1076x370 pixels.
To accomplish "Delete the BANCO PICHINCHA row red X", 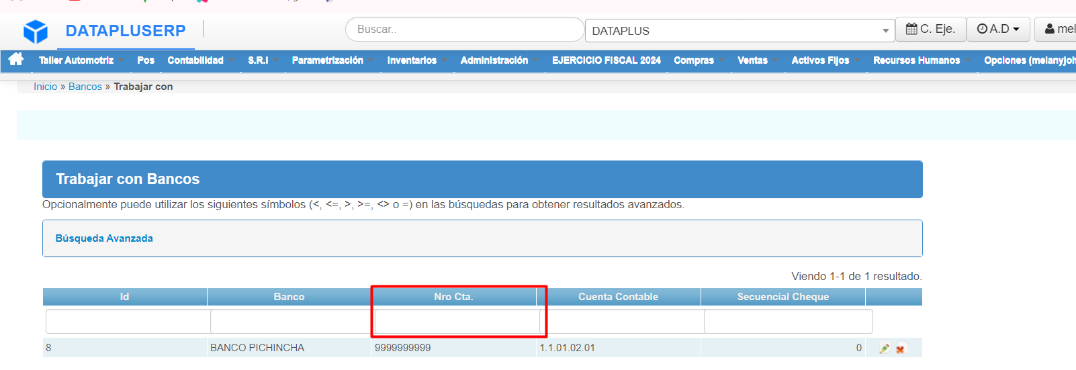I will pos(900,349).
